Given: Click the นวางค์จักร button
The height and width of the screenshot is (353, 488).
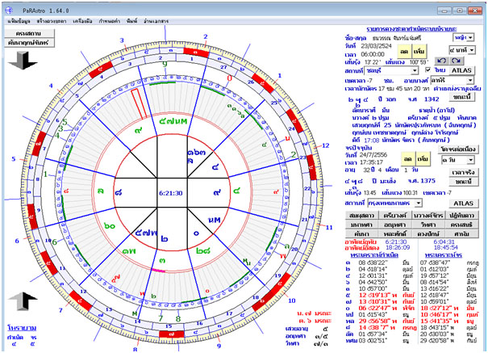Looking at the screenshot, I should 428,216.
